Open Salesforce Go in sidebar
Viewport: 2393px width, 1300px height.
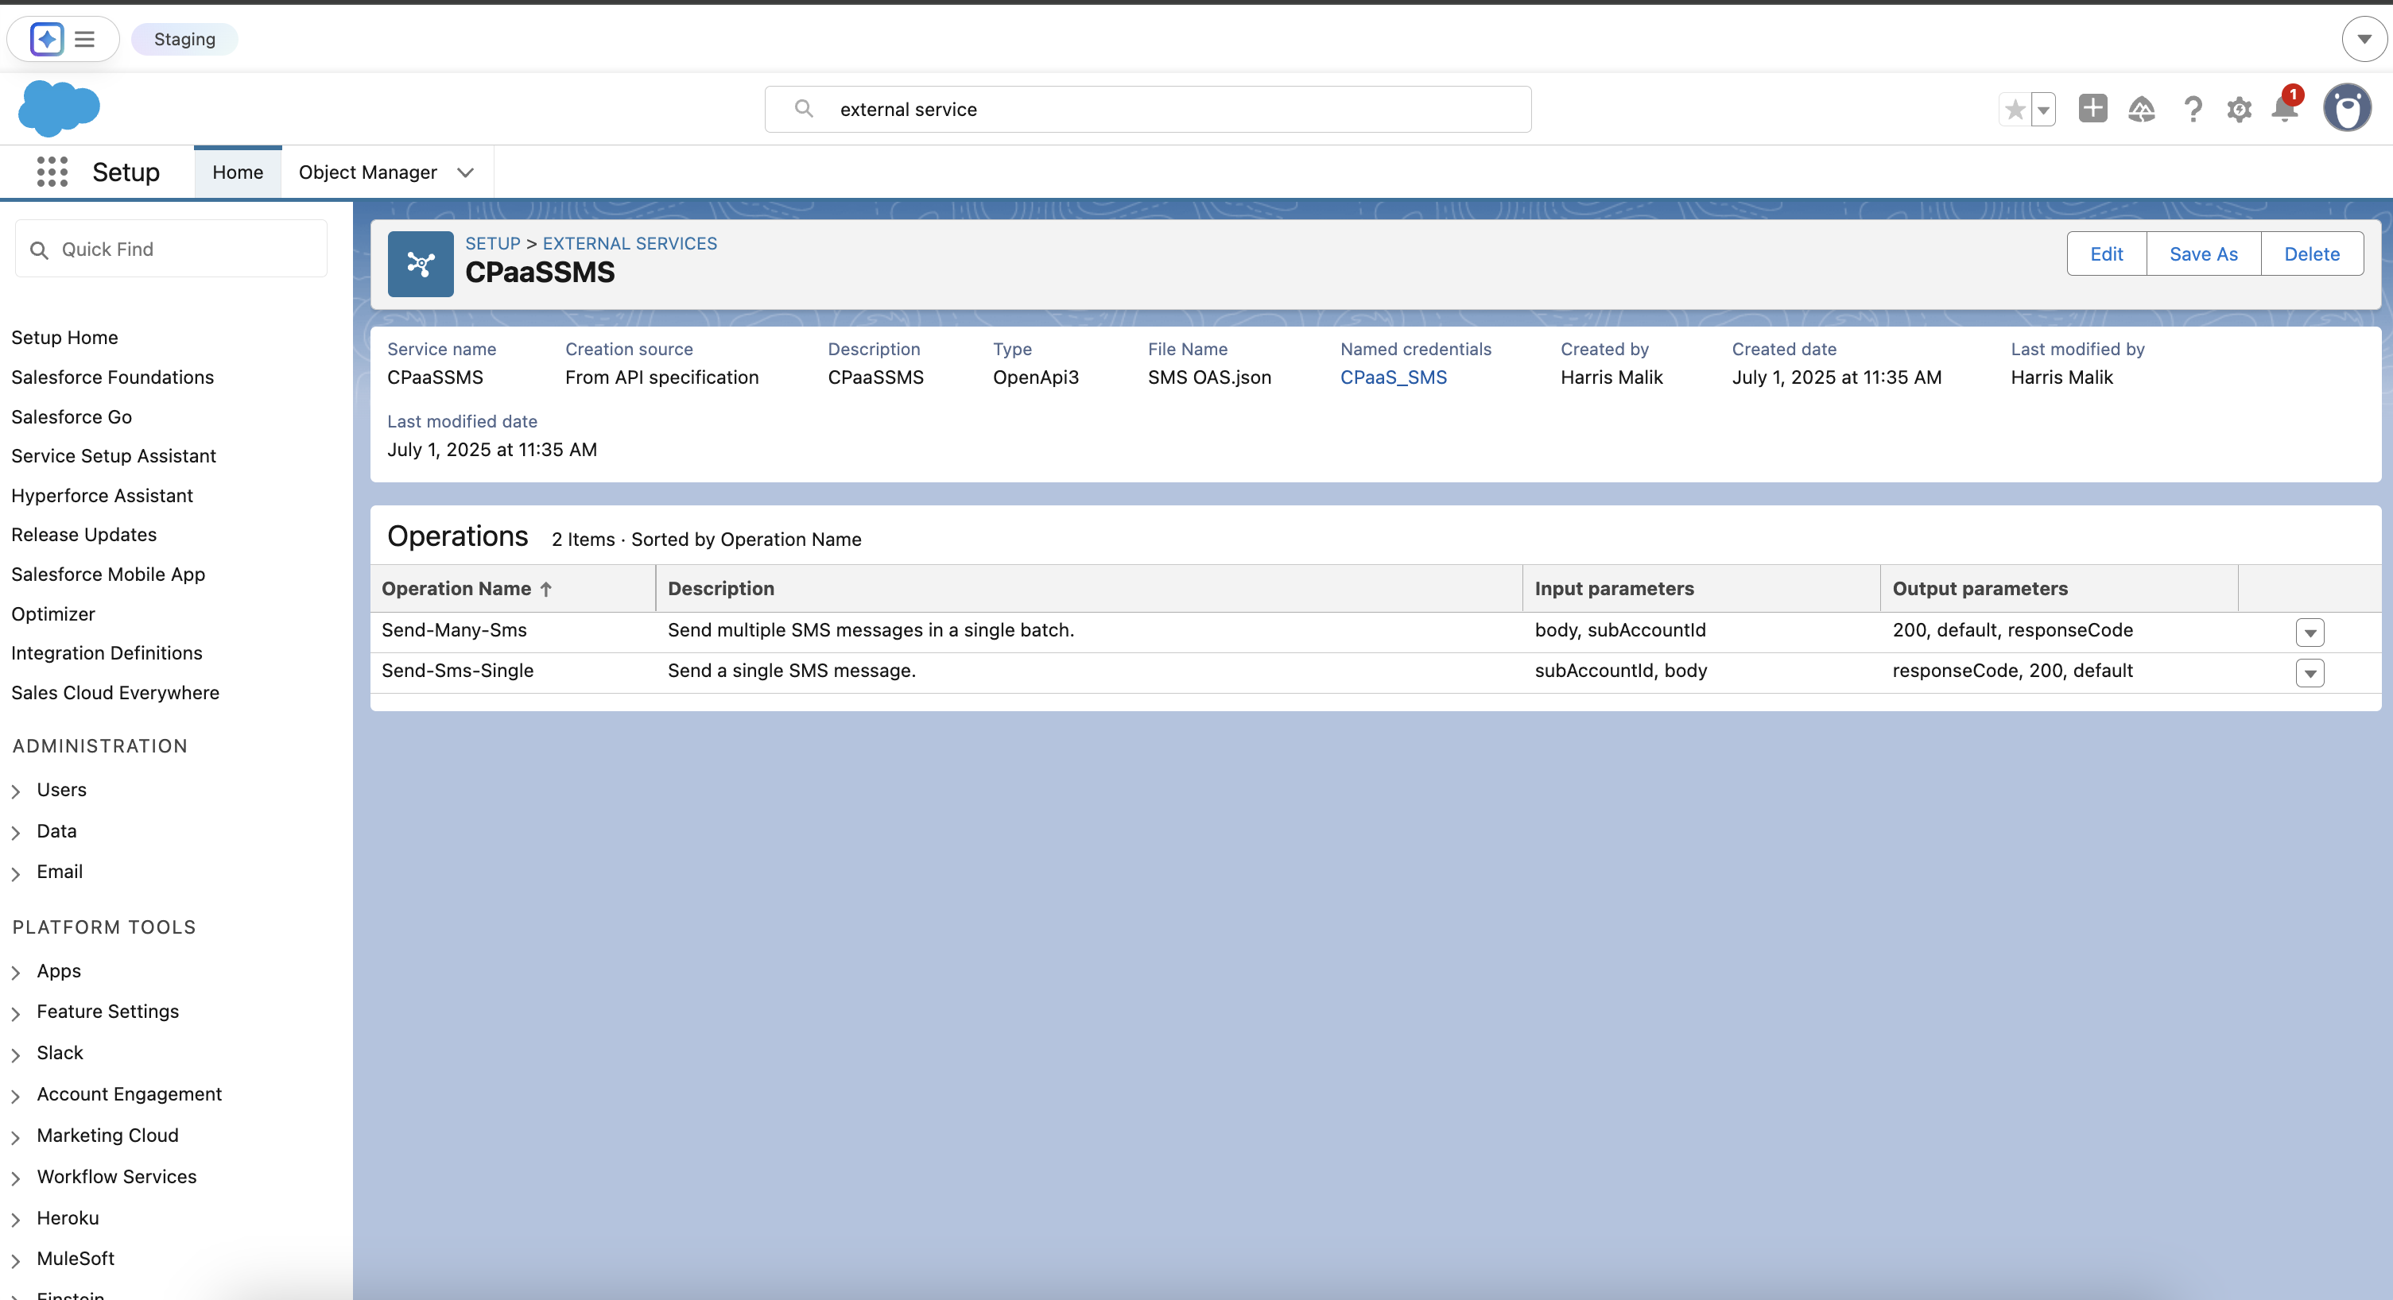pos(72,417)
